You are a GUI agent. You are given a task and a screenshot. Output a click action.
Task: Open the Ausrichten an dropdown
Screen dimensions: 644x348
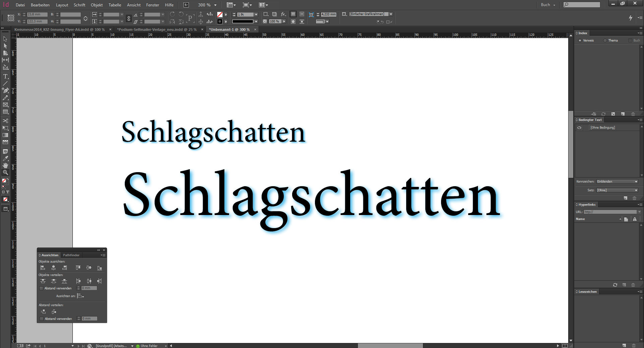point(80,296)
